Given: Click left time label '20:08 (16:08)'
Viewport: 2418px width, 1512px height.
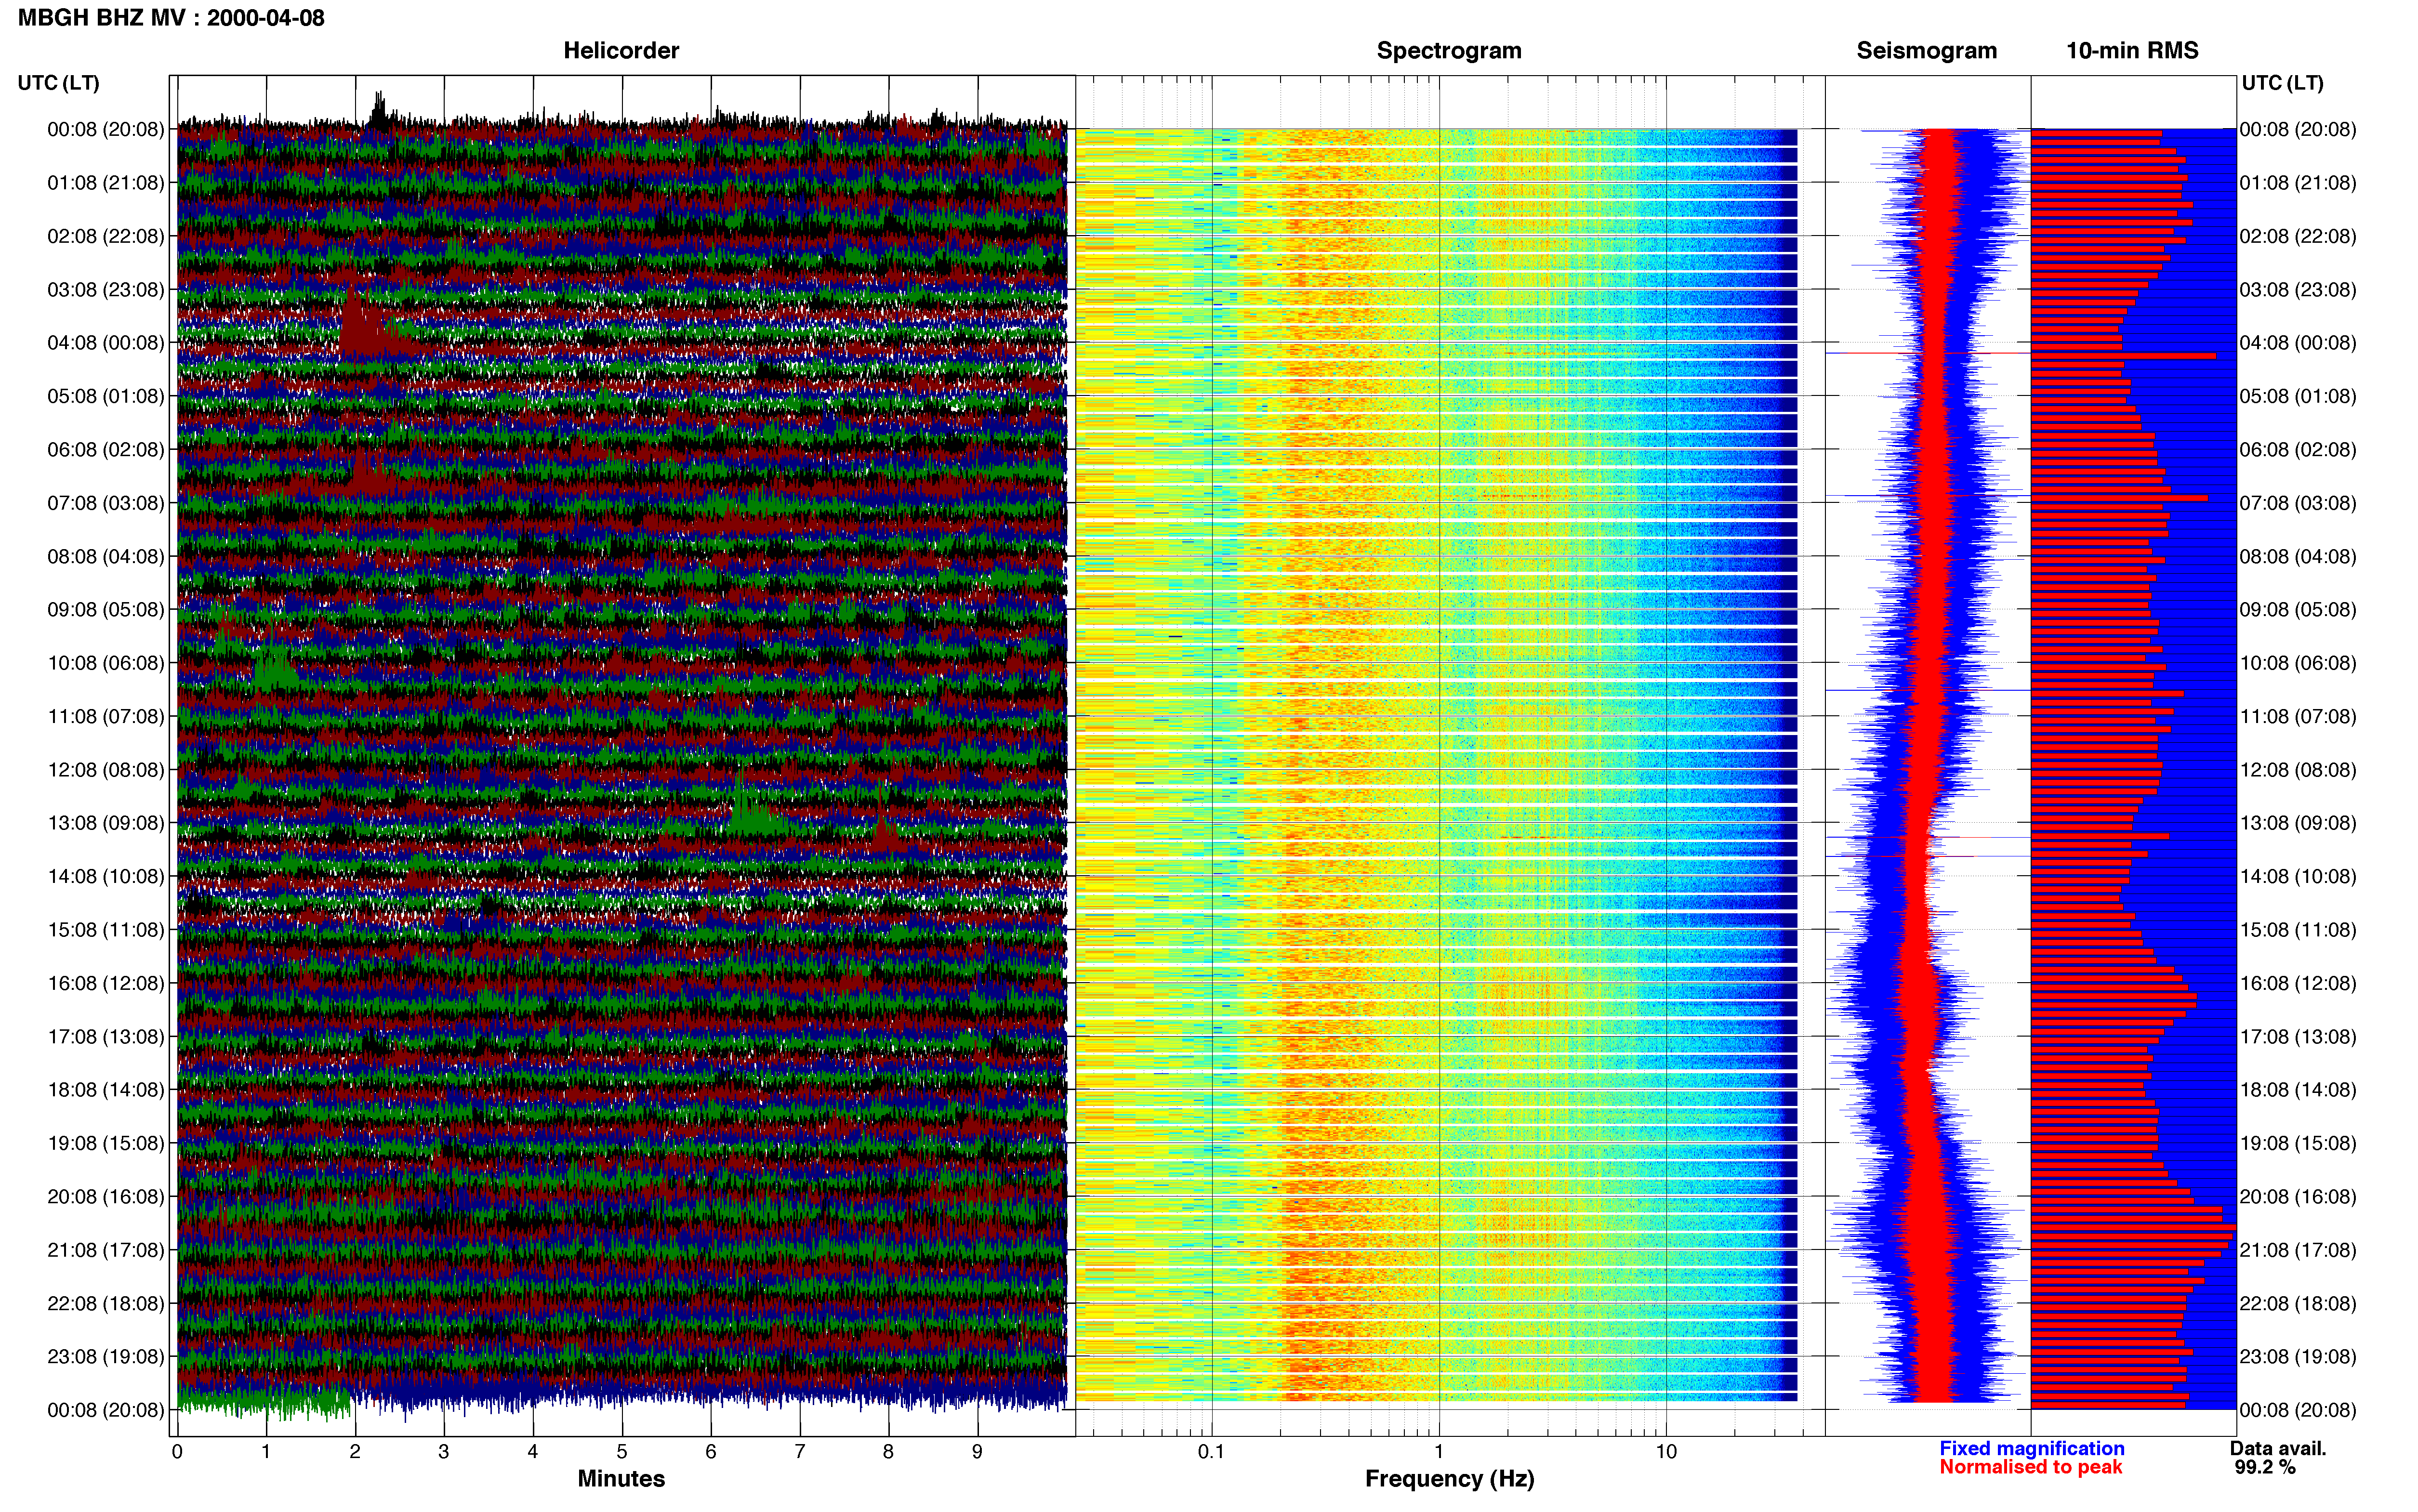Looking at the screenshot, I should (106, 1197).
